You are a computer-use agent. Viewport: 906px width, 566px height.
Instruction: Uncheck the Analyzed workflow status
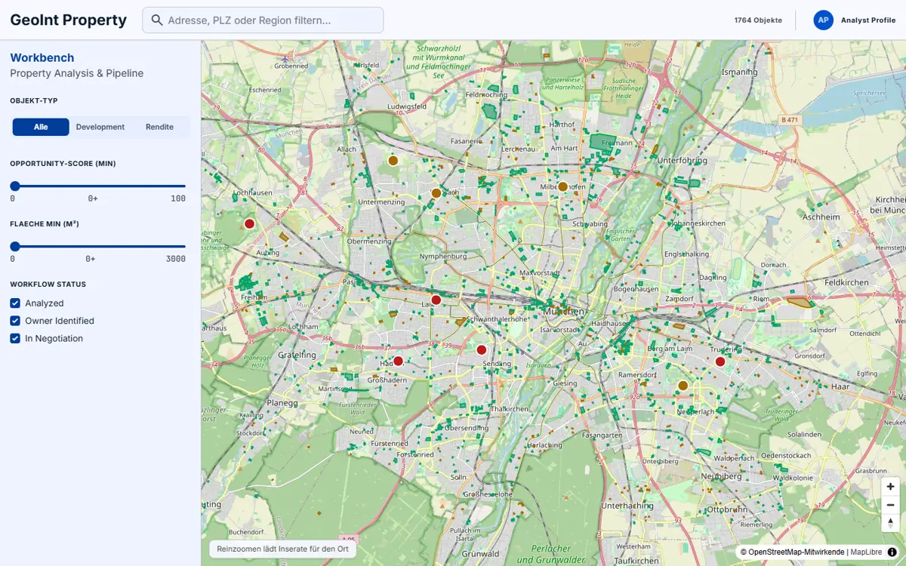pos(15,303)
